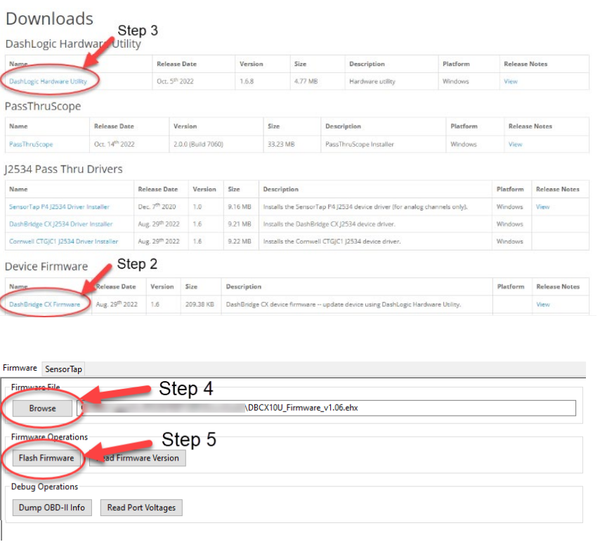Image resolution: width=607 pixels, height=549 pixels.
Task: Select the SensorTap P4 driver description text
Action: (x=365, y=207)
